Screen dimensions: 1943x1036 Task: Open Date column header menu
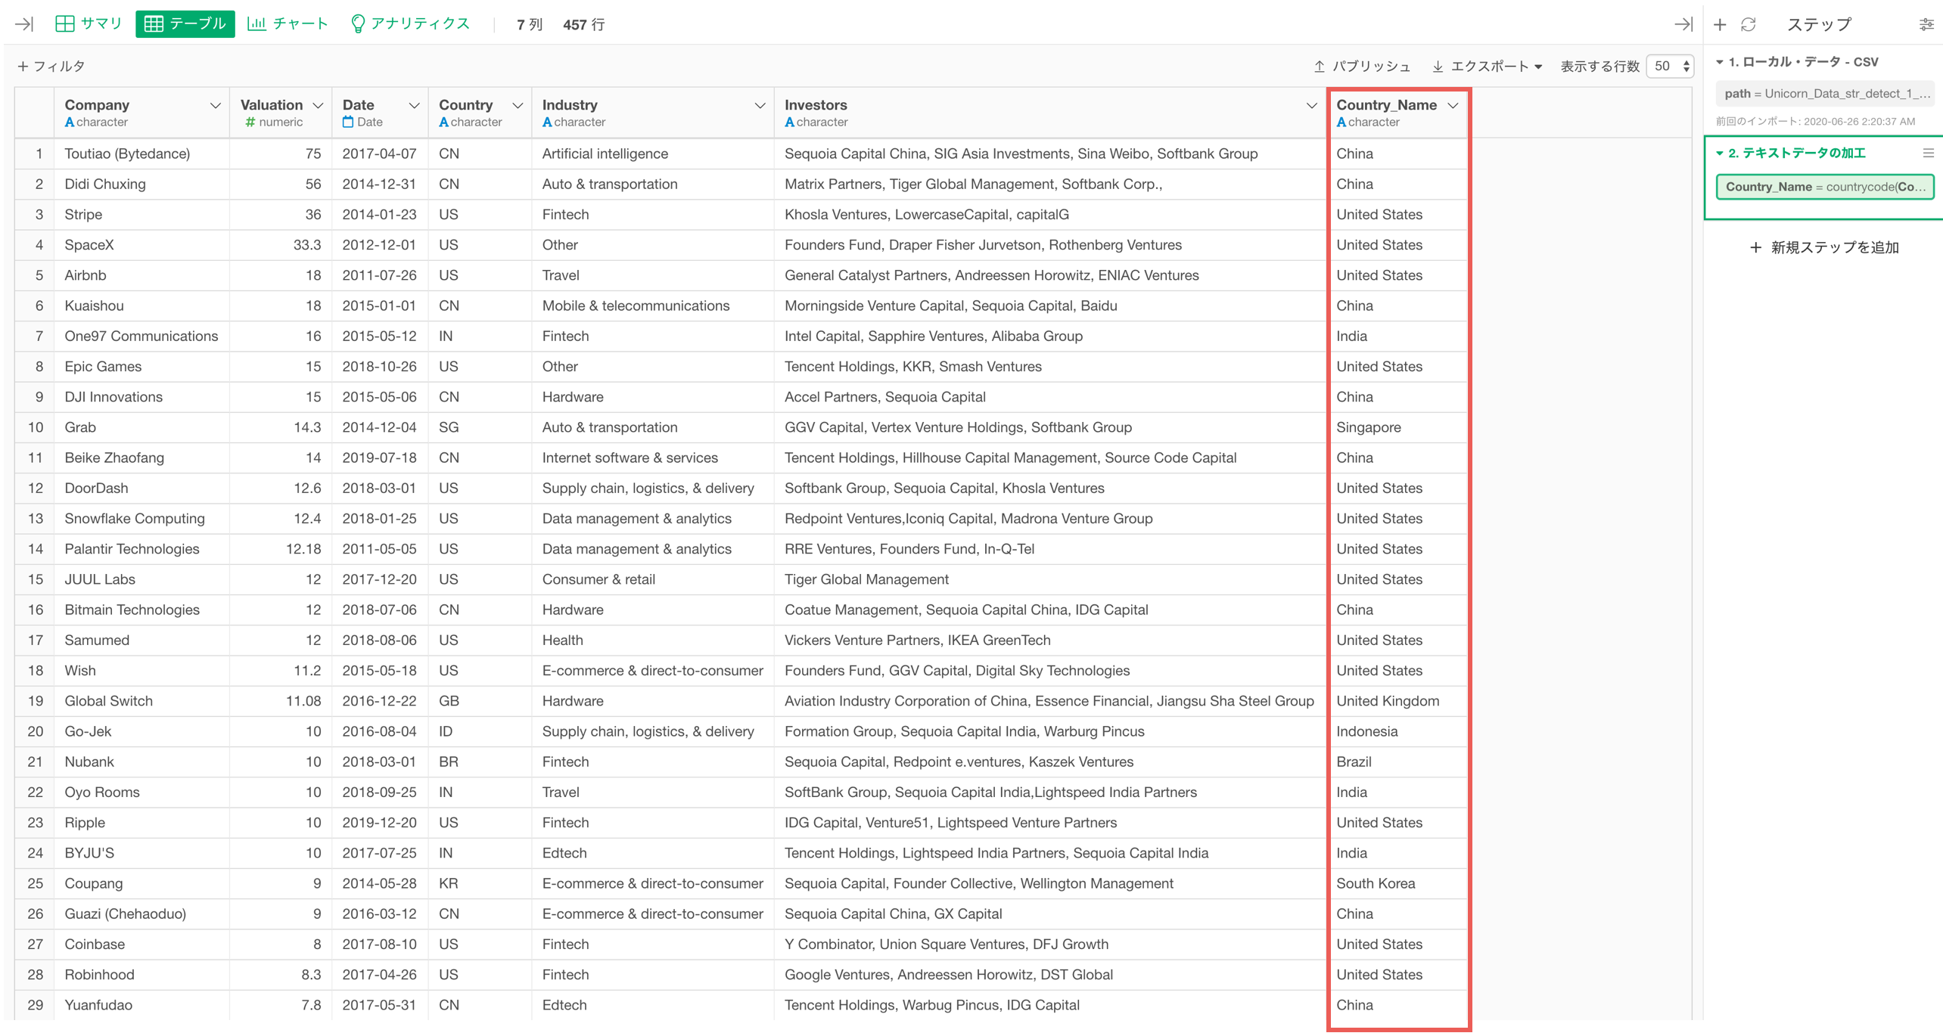(x=414, y=105)
